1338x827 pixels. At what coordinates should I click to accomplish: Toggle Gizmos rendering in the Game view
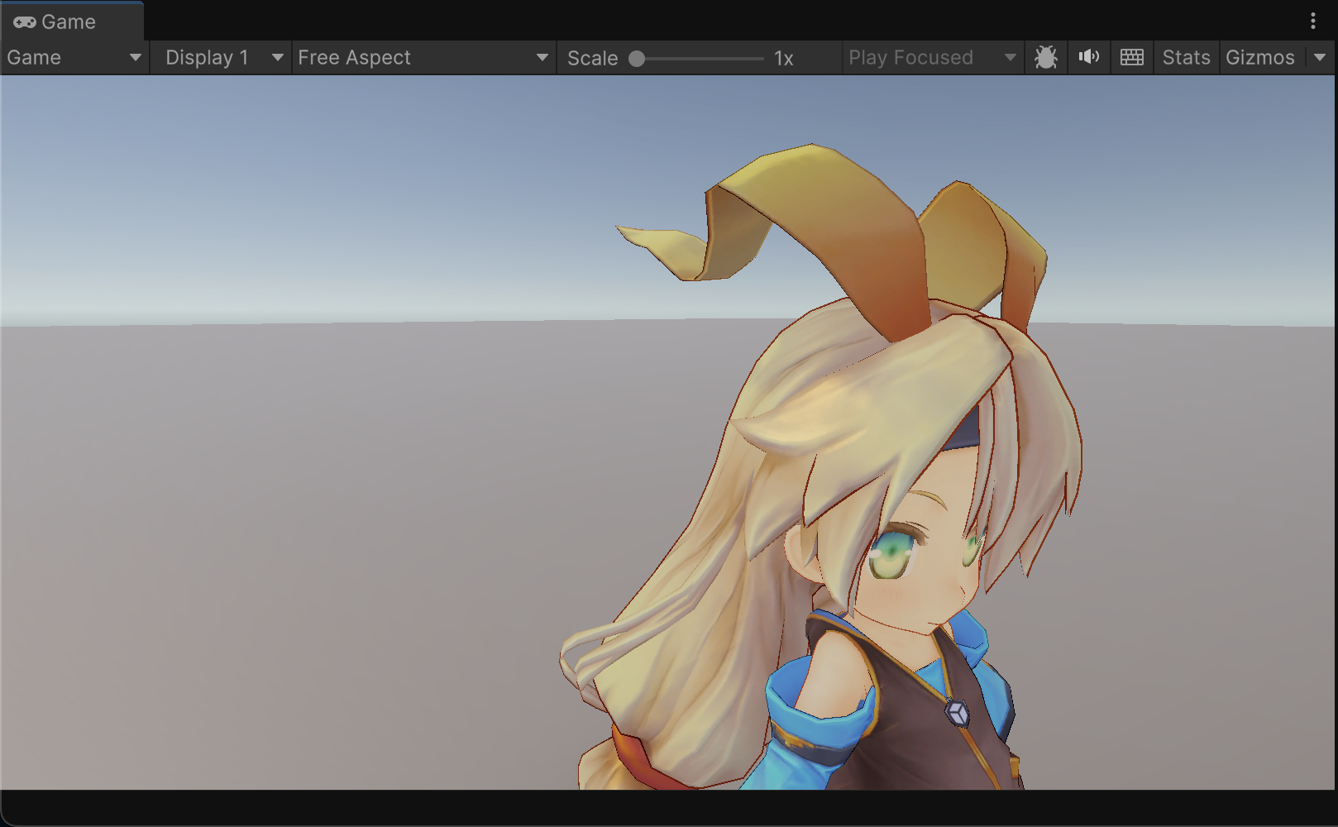pos(1260,57)
